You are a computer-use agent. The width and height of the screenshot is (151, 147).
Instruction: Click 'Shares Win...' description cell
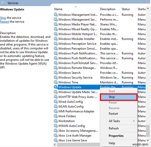pos(108,24)
